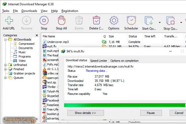
Task: Click the Transfer rate column header
Action: click(x=173, y=36)
